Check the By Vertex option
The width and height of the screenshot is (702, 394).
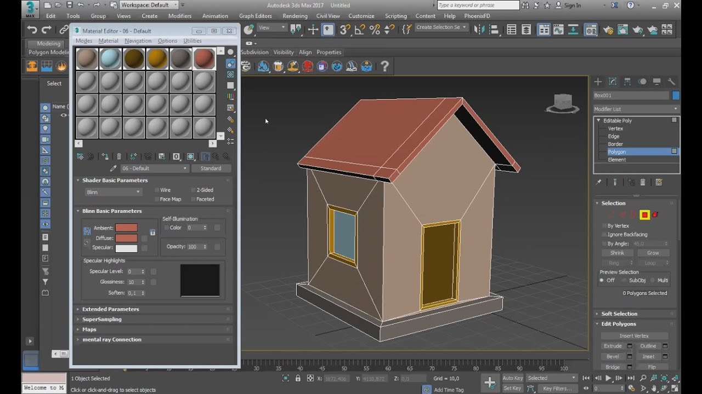pos(604,225)
